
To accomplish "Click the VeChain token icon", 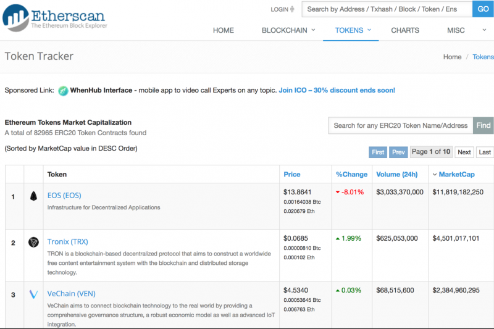I will click(33, 294).
